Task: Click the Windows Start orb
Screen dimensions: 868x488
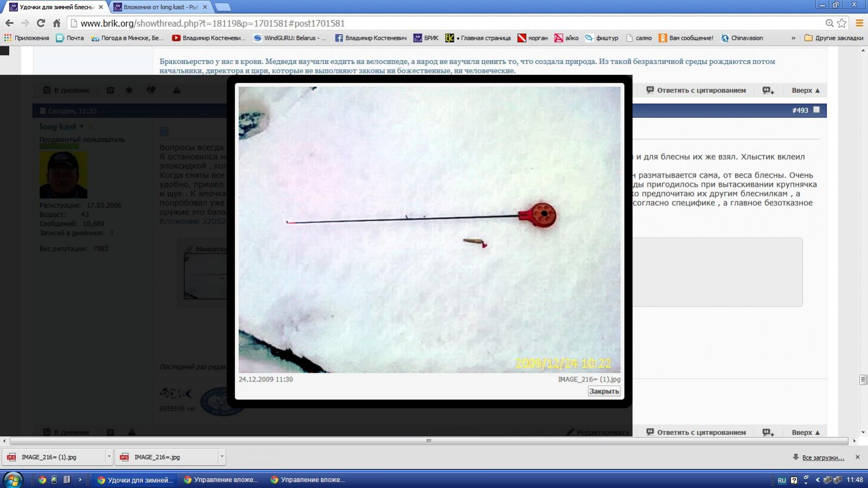Action: point(12,480)
